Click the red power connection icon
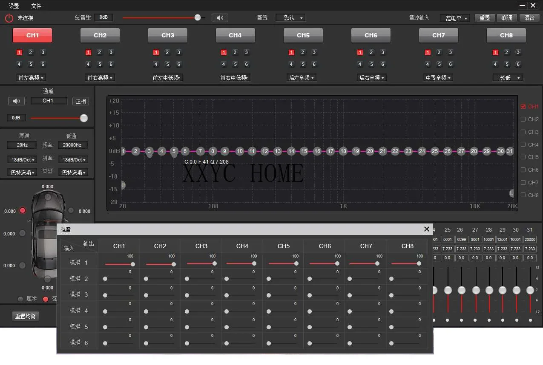 pyautogui.click(x=9, y=18)
